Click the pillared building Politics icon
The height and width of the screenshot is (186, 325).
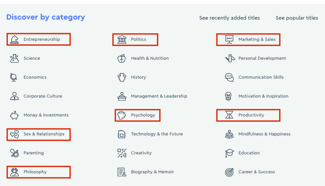(122, 39)
